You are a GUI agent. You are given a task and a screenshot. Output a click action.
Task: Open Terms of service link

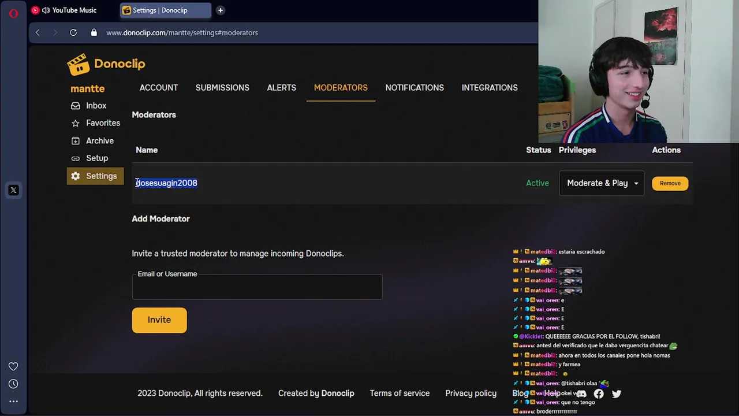coord(400,393)
